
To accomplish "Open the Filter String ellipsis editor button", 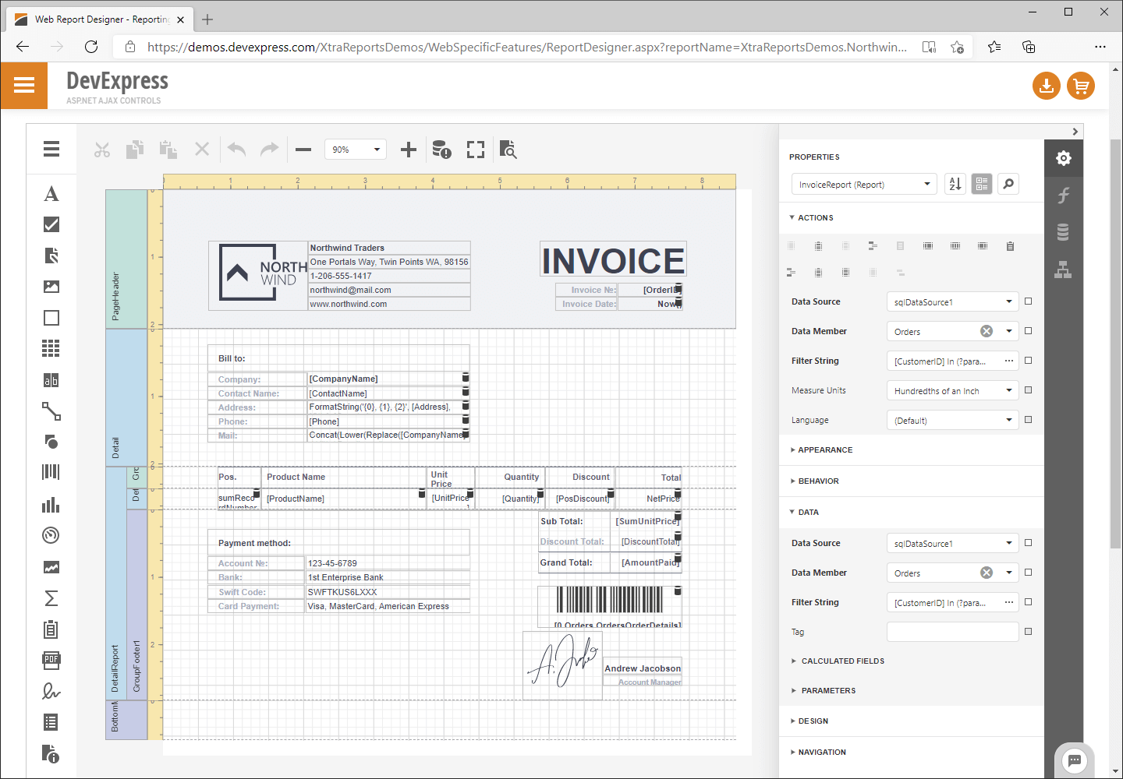I will 1008,361.
